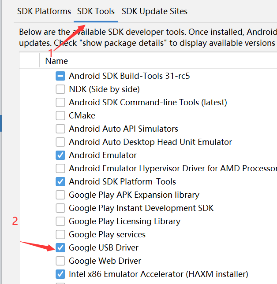Check Android Auto API Simulators
The image size is (277, 284).
pos(60,129)
